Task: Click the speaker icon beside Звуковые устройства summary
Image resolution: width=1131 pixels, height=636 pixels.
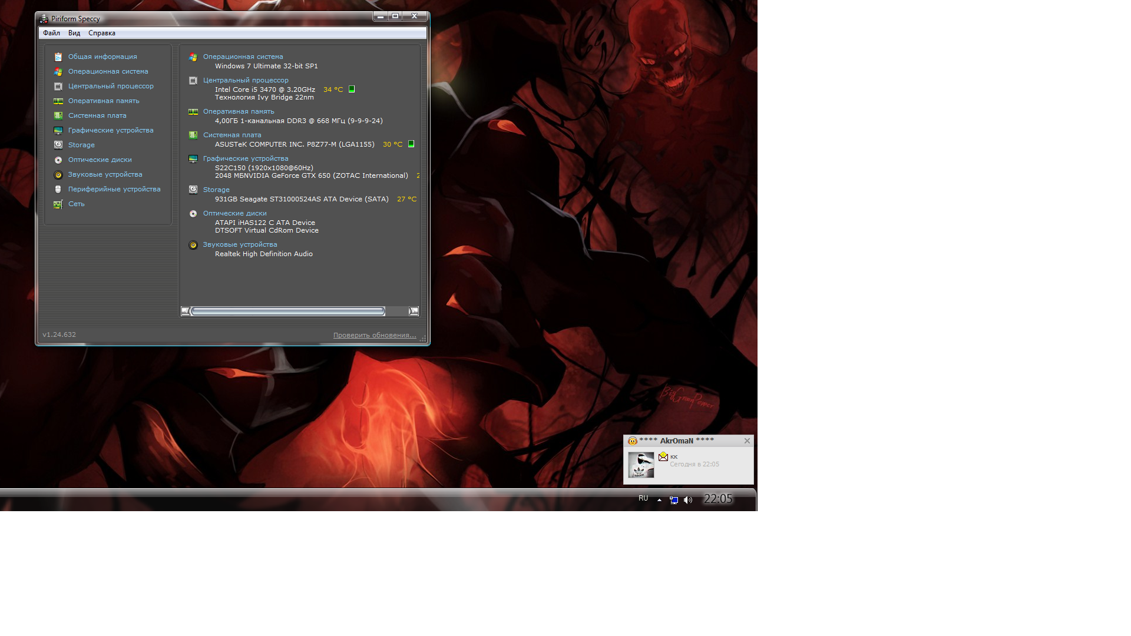Action: click(x=193, y=245)
